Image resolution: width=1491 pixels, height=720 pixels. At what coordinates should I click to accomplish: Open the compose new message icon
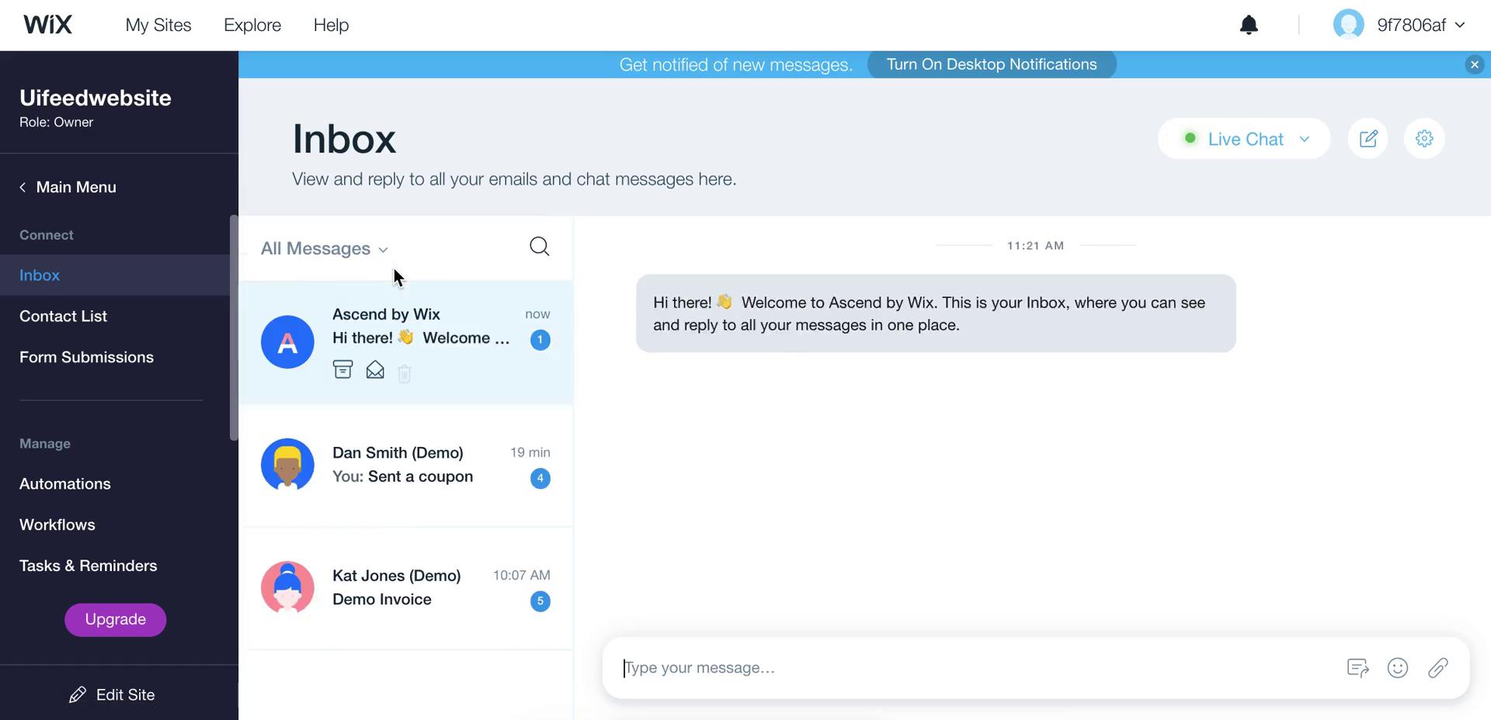point(1368,139)
